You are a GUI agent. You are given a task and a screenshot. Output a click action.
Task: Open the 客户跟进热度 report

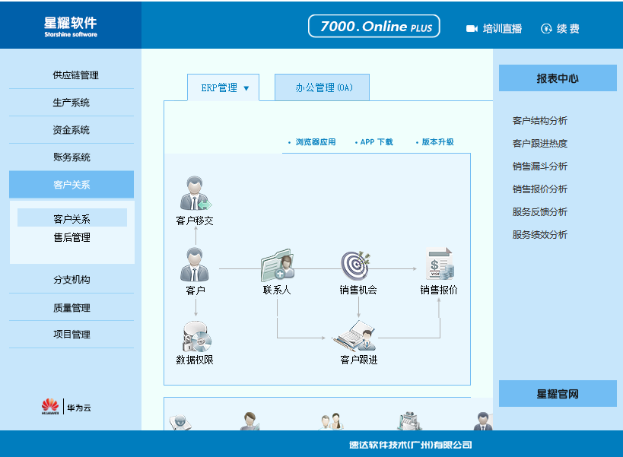tap(539, 143)
